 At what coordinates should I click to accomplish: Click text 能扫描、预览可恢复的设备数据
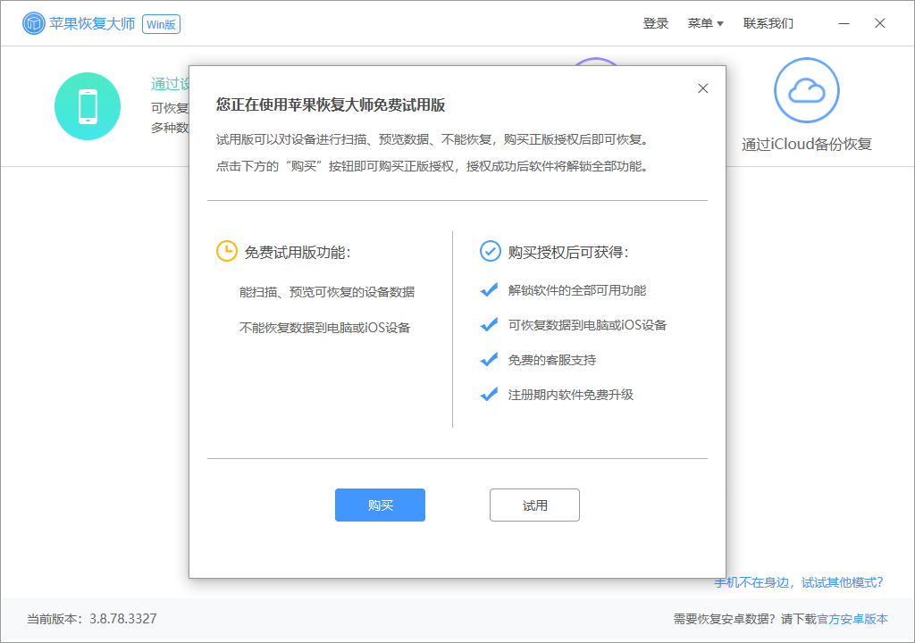point(327,292)
